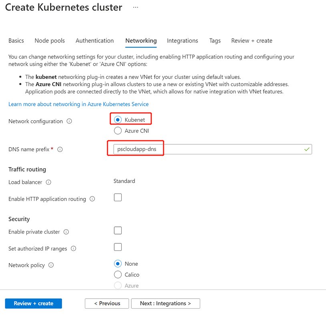This screenshot has width=326, height=317.
Task: Tick the Enable private cluster checkbox
Action: pyautogui.click(x=118, y=230)
